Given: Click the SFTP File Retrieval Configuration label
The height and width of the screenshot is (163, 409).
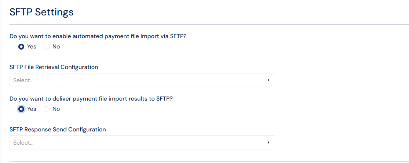Looking at the screenshot, I should coord(54,67).
